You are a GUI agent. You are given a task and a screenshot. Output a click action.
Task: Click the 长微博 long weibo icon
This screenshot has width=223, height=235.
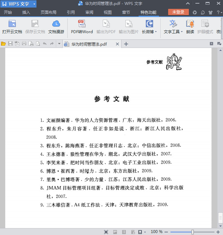(149, 24)
